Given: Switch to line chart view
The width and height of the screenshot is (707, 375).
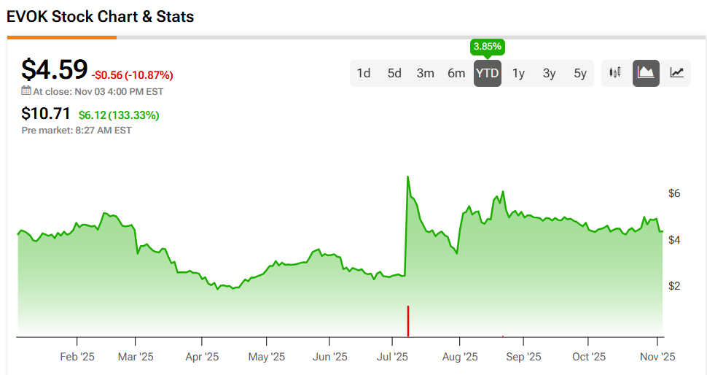Looking at the screenshot, I should tap(677, 73).
